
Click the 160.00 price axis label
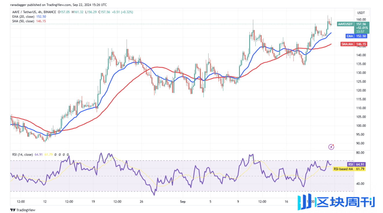361,19
